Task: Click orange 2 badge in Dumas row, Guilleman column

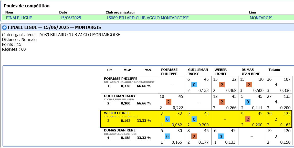Action: (194, 136)
